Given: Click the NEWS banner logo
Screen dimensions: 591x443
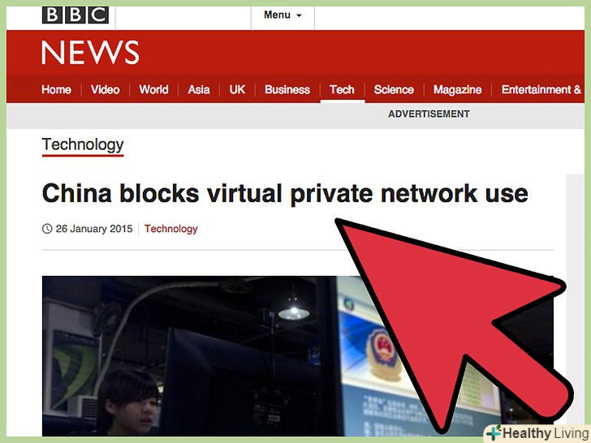Looking at the screenshot, I should click(90, 53).
